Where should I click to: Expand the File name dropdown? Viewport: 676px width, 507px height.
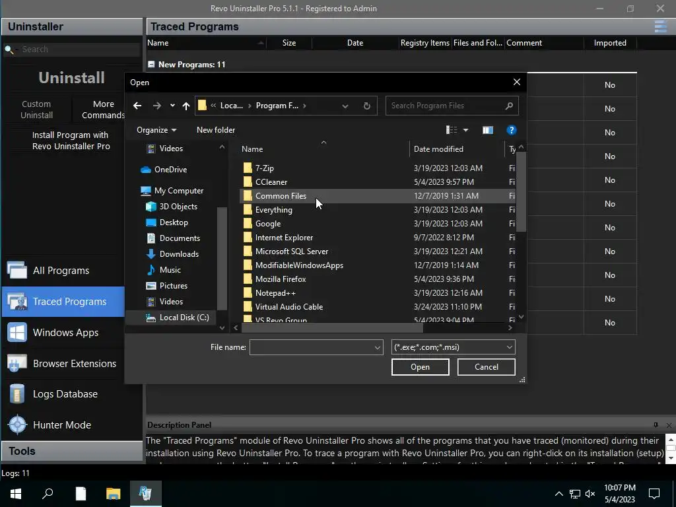point(377,347)
